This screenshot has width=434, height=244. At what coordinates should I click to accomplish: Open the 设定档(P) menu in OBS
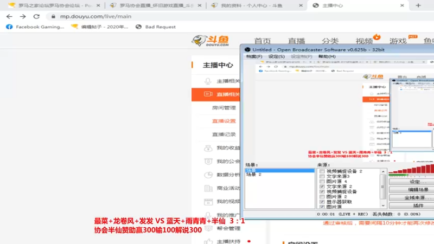(302, 56)
